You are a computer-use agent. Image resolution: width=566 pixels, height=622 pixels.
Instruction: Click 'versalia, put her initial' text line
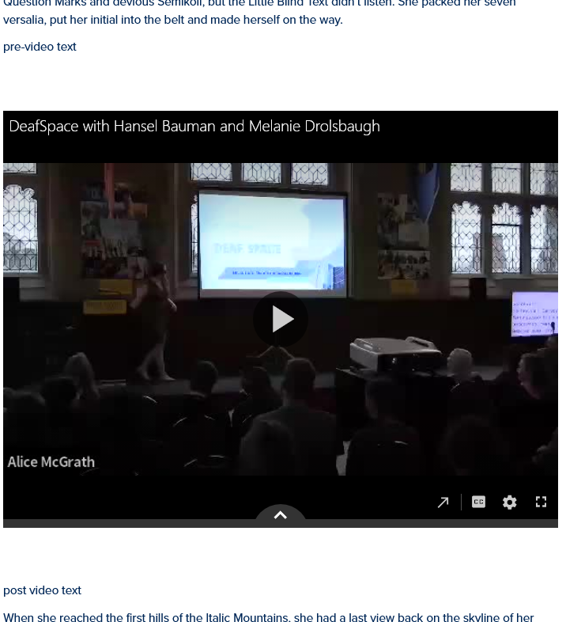click(x=173, y=20)
